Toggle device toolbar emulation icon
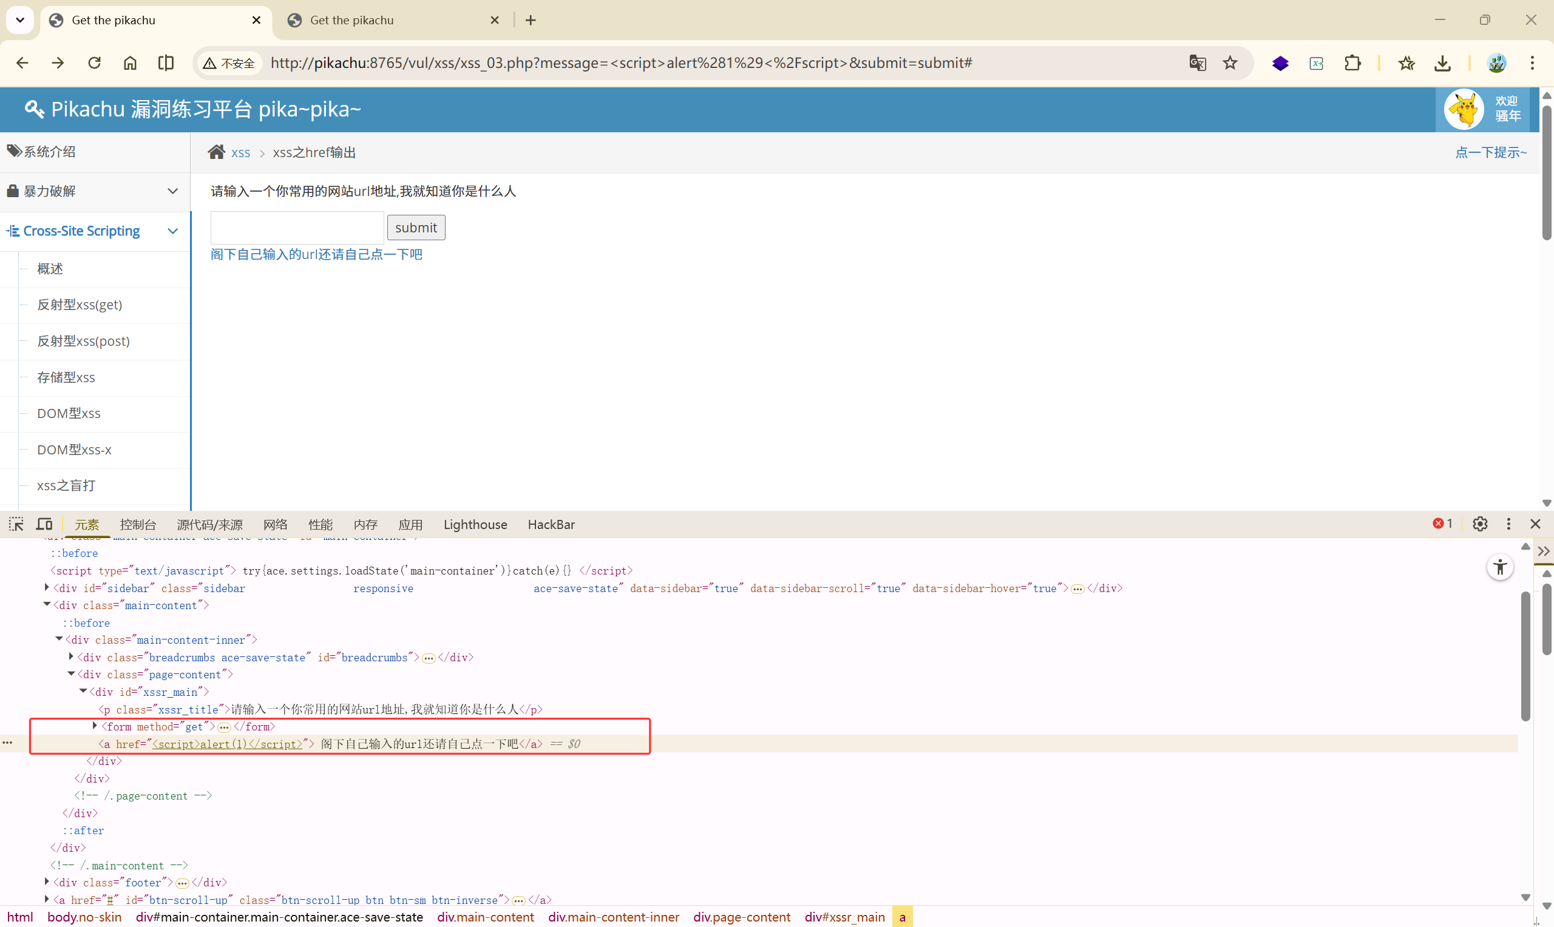The height and width of the screenshot is (927, 1554). point(44,524)
